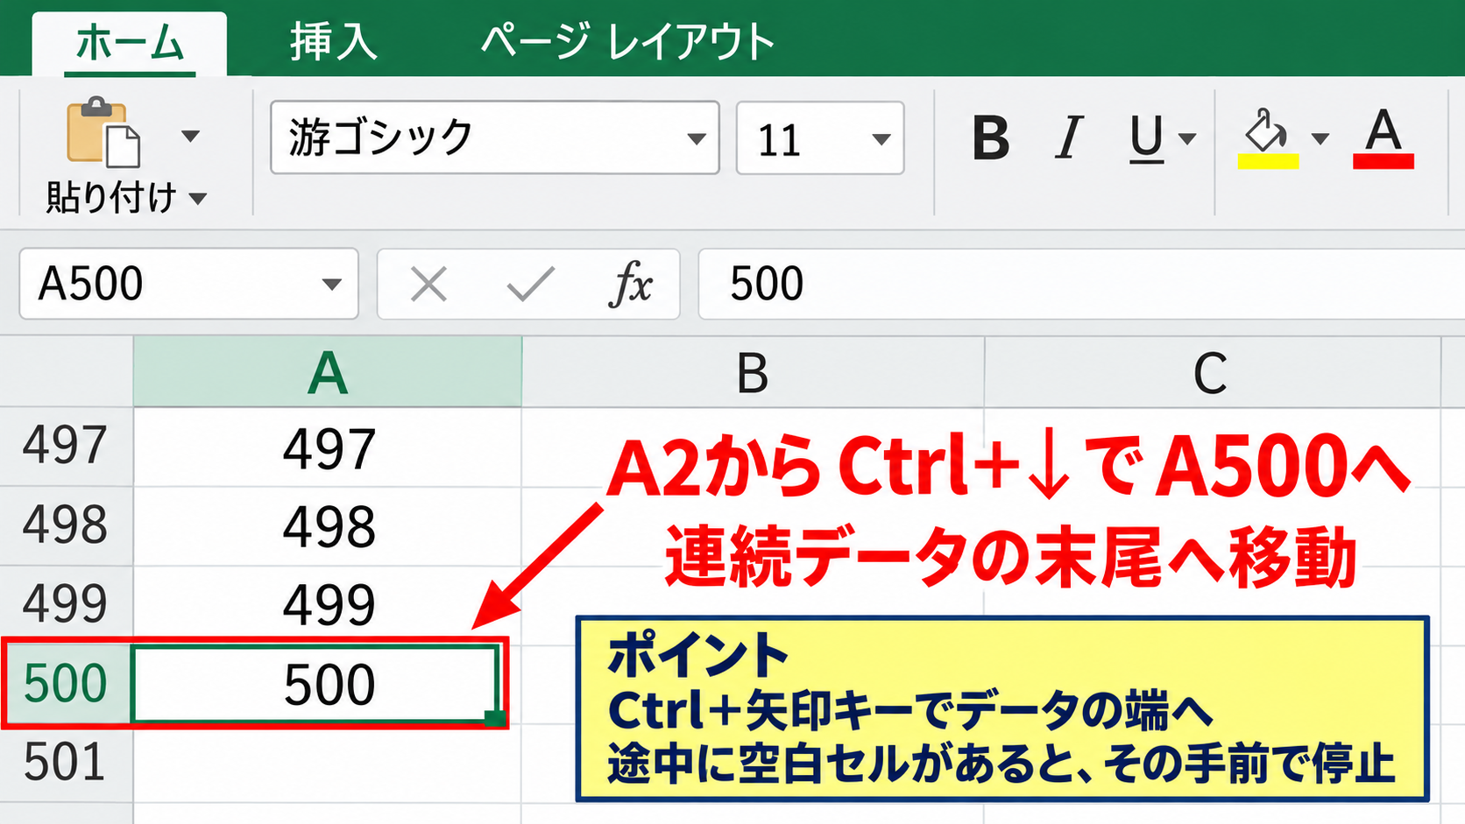Click the Name Box showing A500

[x=188, y=284]
